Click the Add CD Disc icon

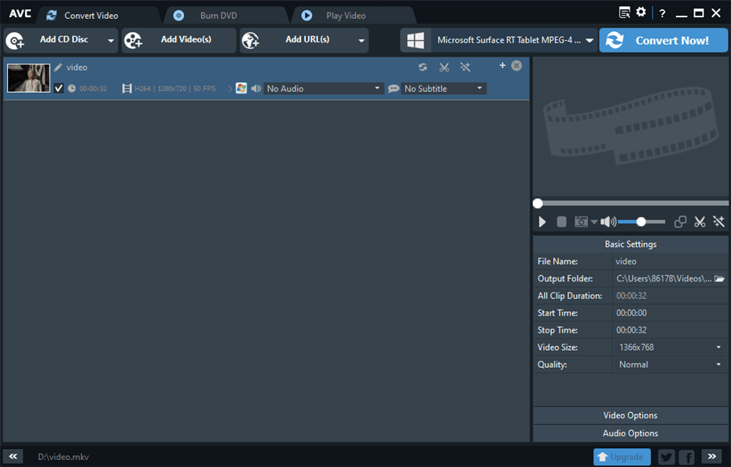click(x=15, y=41)
